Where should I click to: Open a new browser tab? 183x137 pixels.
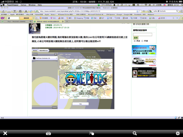click(67, 21)
